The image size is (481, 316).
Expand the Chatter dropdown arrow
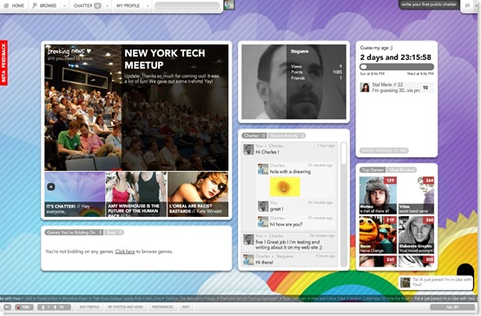click(x=107, y=6)
